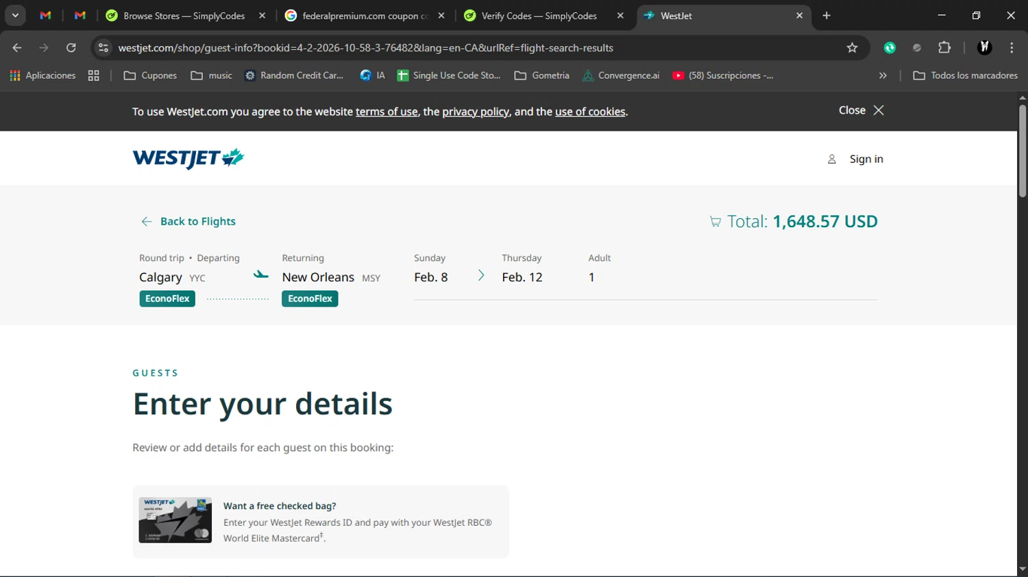Click the user profile icon beside Sign in
Viewport: 1028px width, 577px height.
pos(831,159)
